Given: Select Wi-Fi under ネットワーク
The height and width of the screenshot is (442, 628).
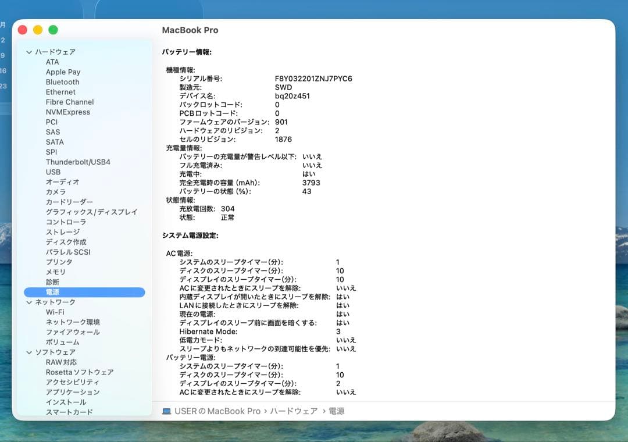Looking at the screenshot, I should [x=55, y=312].
